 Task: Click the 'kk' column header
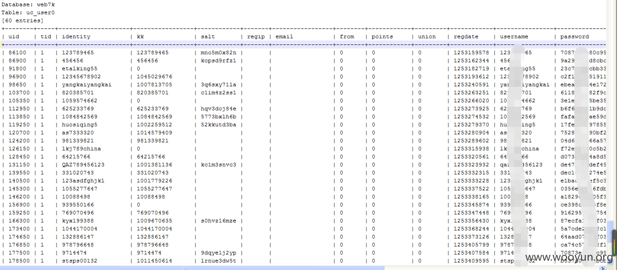click(140, 36)
